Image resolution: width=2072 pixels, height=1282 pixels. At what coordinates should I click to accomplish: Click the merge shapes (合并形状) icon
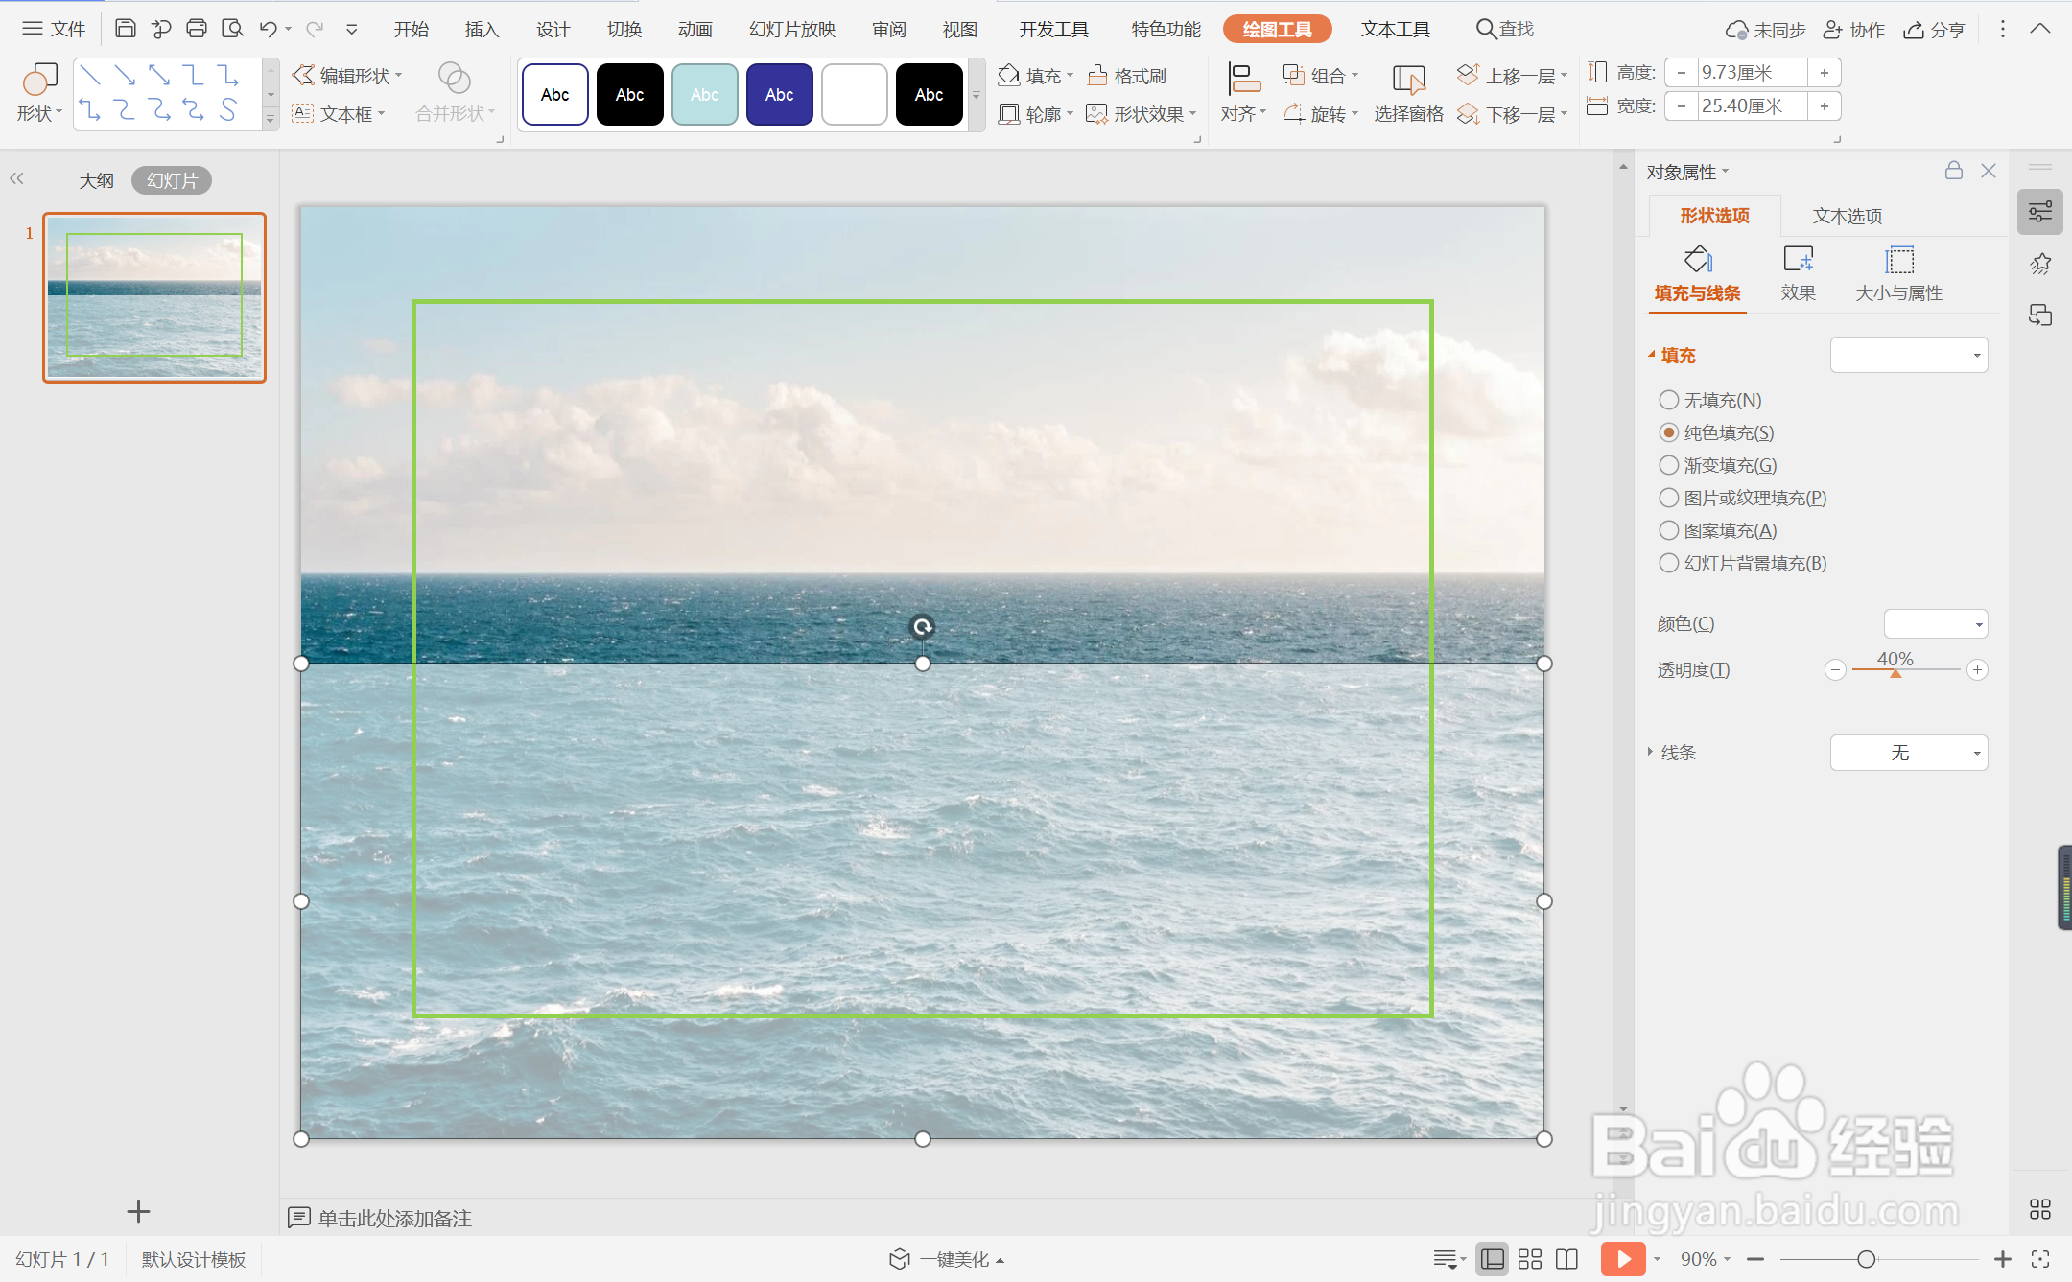click(454, 79)
